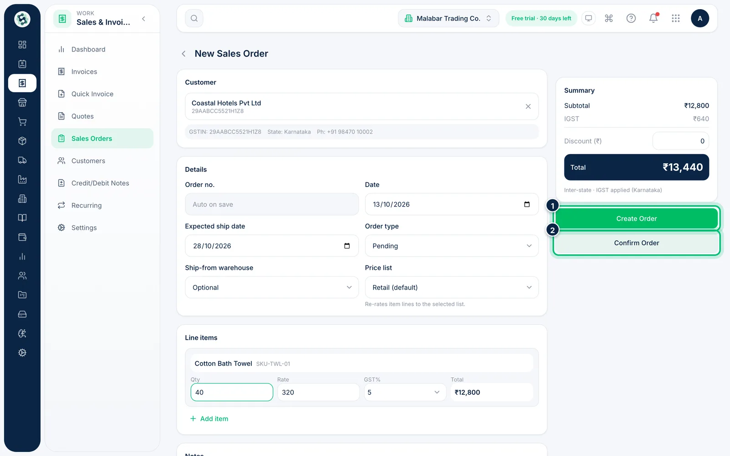Open the apps grid launcher

coord(676,18)
